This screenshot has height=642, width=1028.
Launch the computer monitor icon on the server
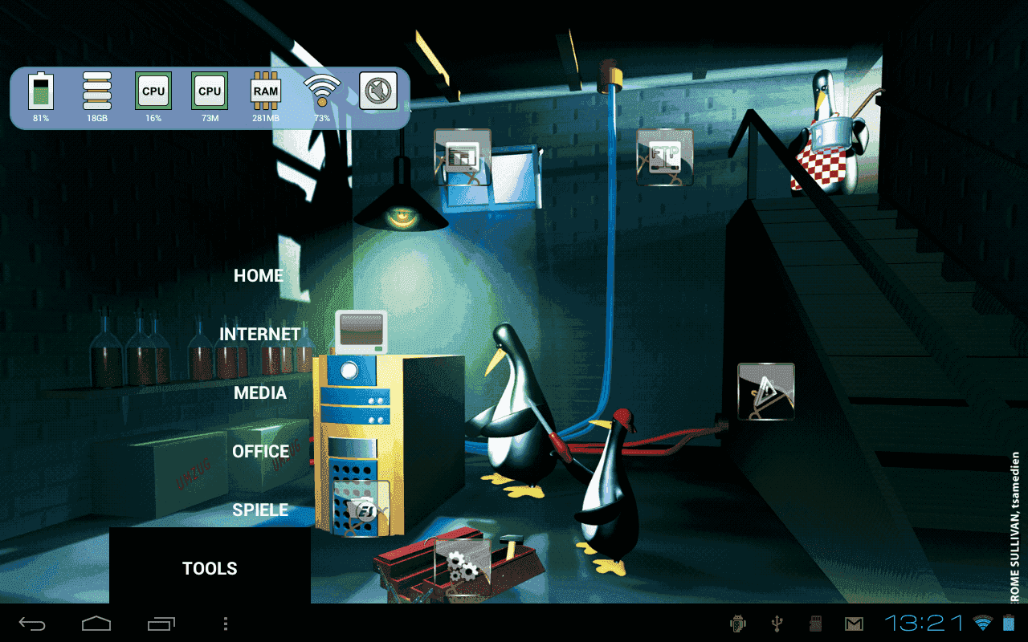click(x=361, y=332)
